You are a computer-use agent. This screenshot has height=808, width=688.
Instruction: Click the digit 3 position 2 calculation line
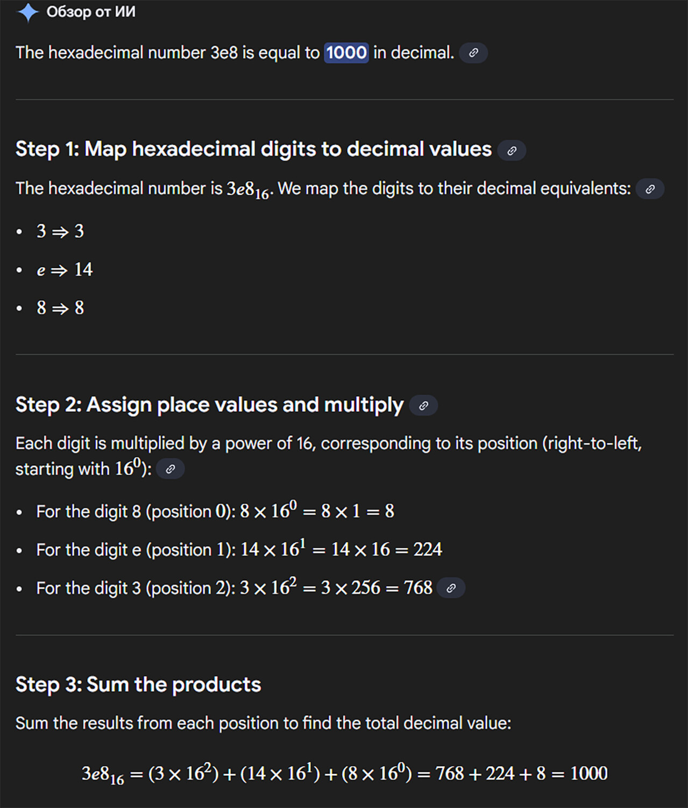234,588
